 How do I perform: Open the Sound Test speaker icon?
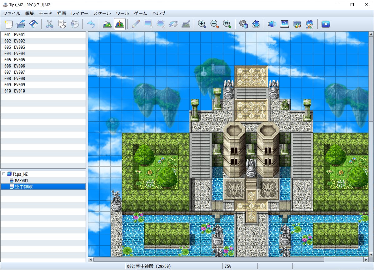(x=272, y=24)
